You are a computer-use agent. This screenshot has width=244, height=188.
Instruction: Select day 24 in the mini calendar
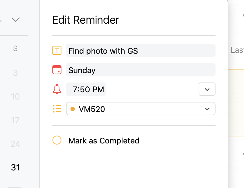click(x=15, y=144)
